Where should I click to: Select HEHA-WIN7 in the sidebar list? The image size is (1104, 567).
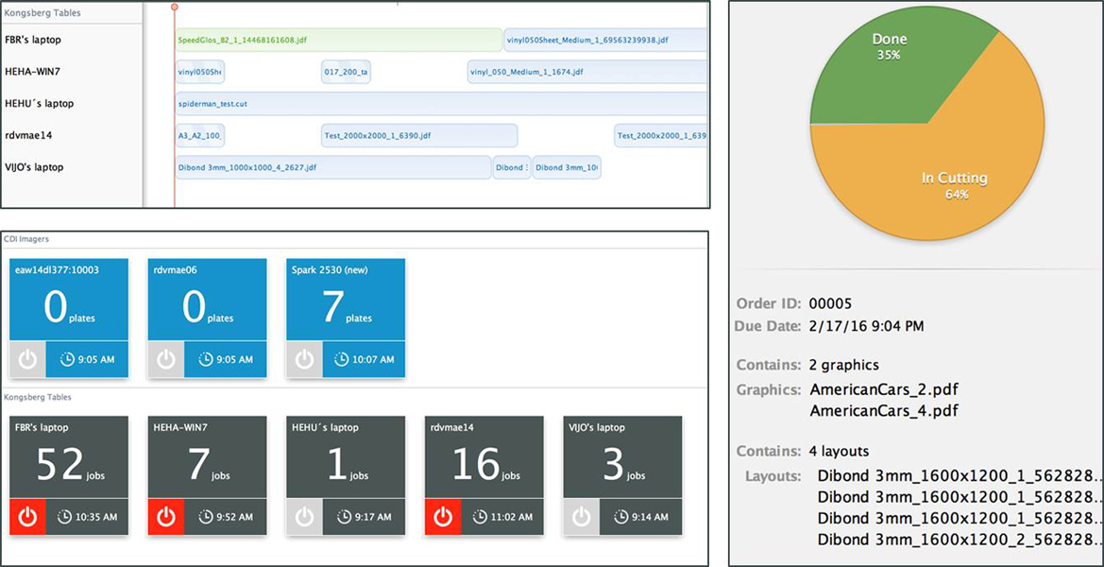coord(33,72)
